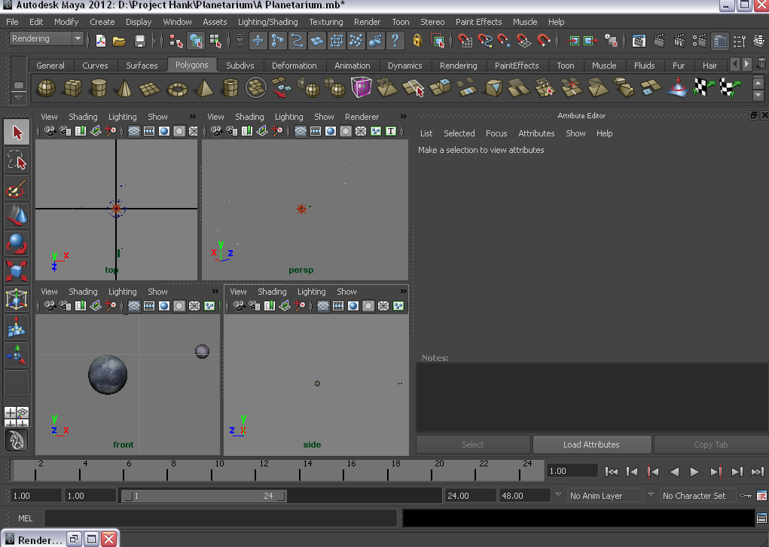769x547 pixels.
Task: Expand front panel toolbar chevron
Action: pos(215,292)
